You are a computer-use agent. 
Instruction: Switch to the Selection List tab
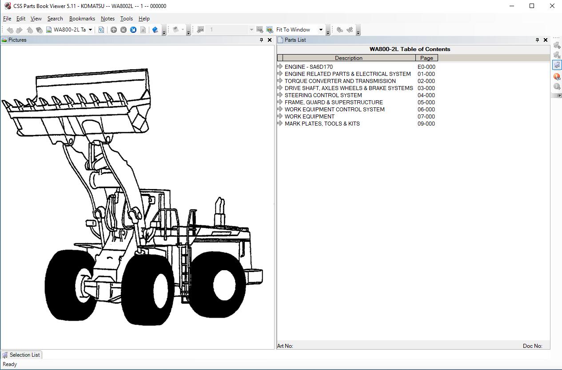point(21,355)
